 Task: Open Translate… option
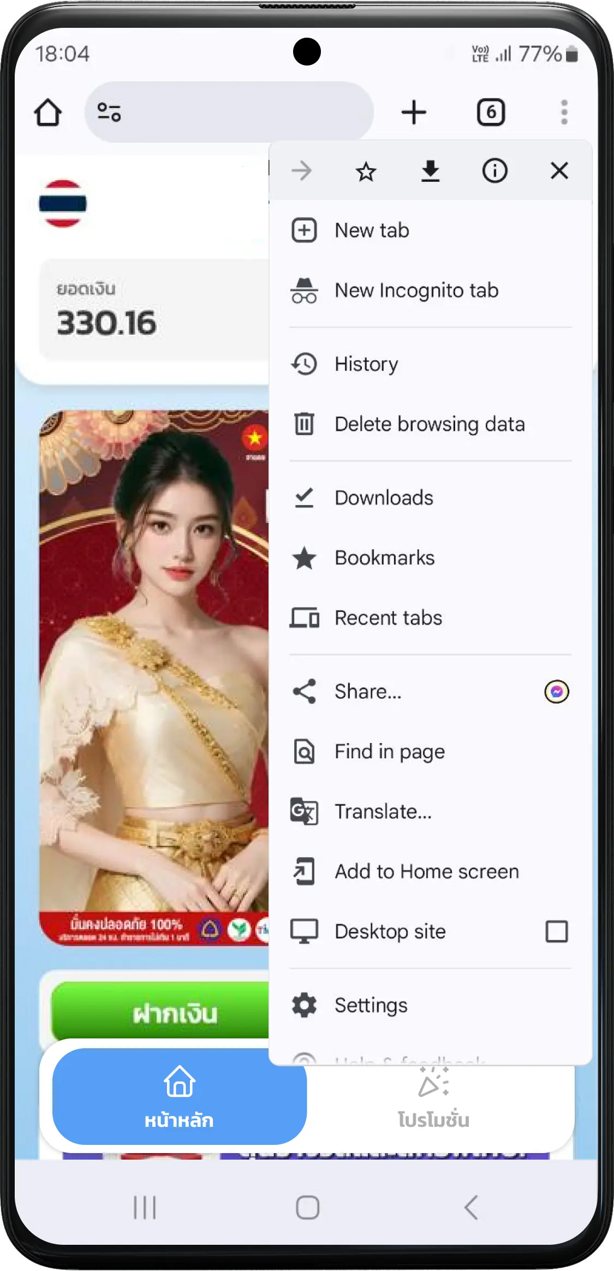click(383, 812)
